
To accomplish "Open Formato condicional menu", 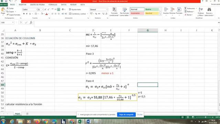I will [114, 12].
